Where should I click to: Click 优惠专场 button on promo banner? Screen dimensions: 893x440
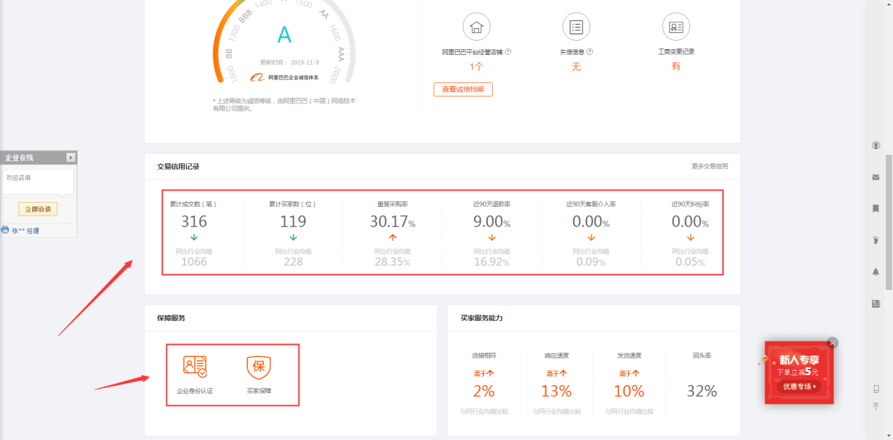799,386
